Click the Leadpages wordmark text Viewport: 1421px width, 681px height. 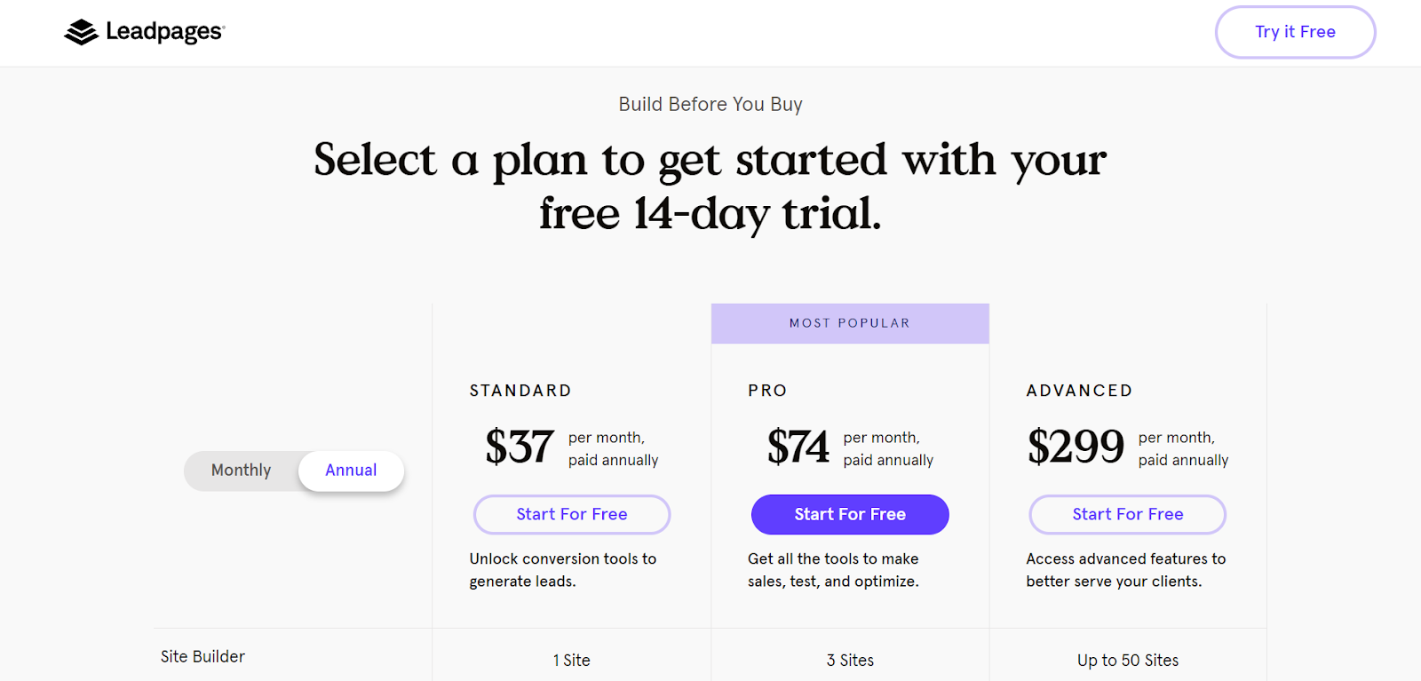tap(164, 32)
